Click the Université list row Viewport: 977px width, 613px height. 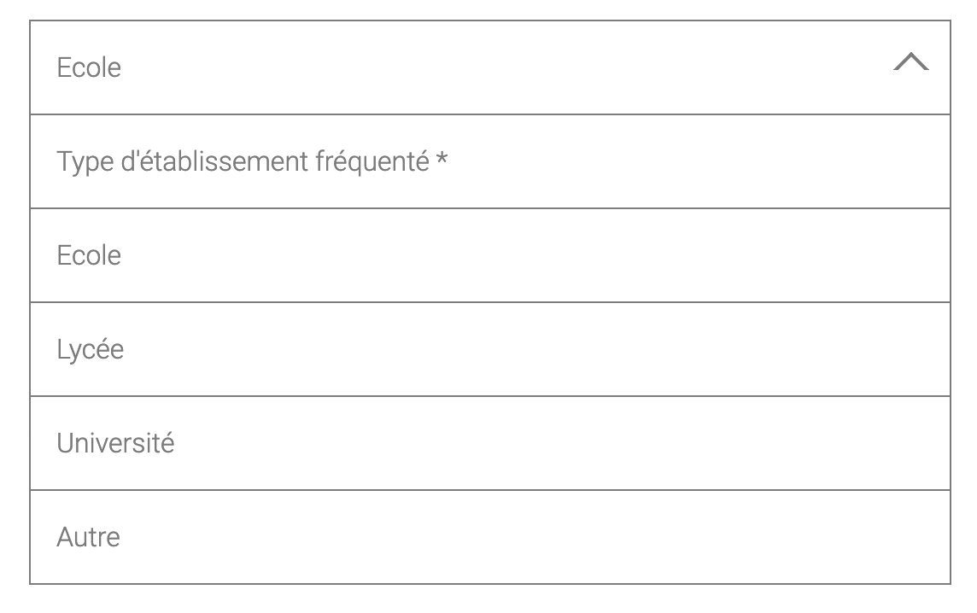[x=489, y=443]
